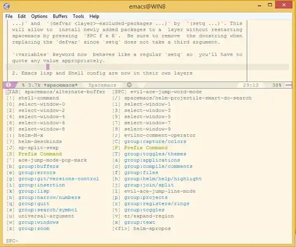Open the Edit menu

click(22, 16)
